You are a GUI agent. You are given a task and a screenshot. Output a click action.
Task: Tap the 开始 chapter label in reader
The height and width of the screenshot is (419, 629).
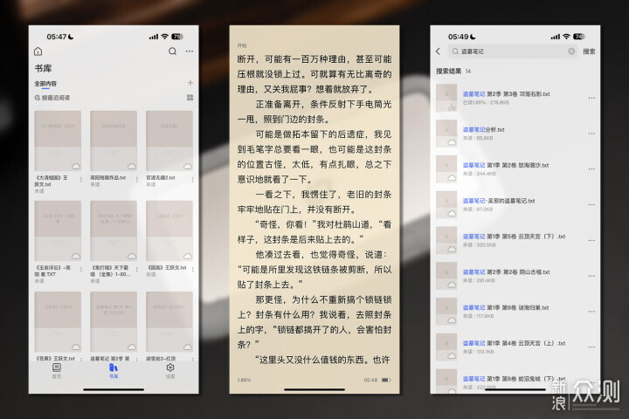[x=242, y=45]
